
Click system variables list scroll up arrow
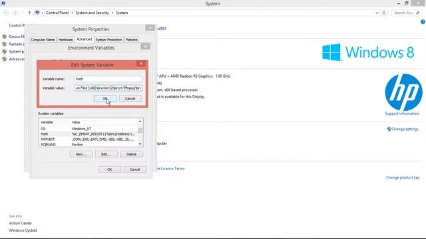[x=140, y=121]
